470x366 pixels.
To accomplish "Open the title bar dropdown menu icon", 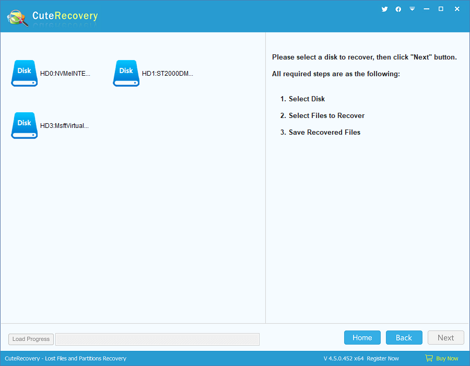I will [413, 9].
